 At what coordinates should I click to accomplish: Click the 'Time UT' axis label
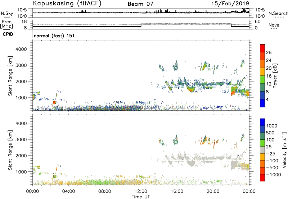coord(141,197)
